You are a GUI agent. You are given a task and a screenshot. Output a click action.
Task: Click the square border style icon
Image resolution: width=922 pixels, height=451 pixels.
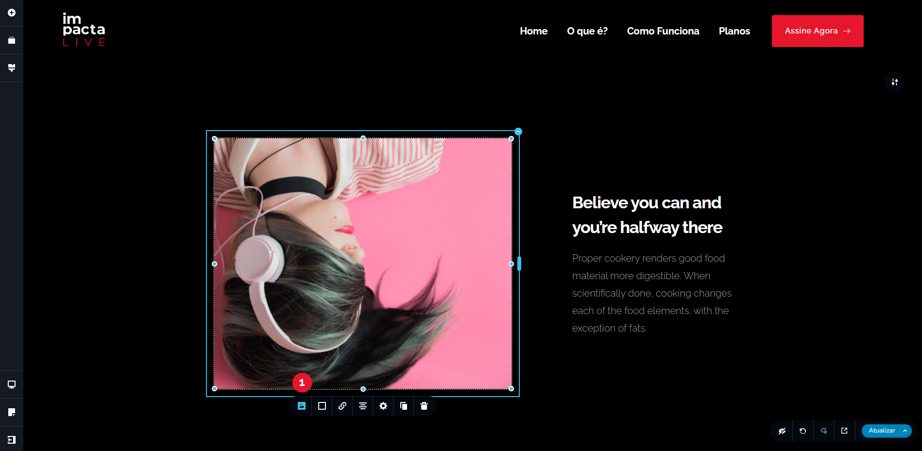[x=322, y=406]
